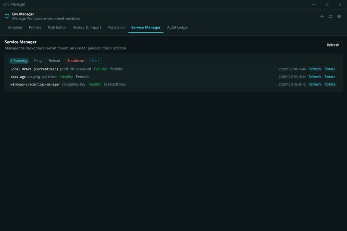Ping the background service
The width and height of the screenshot is (347, 231).
(x=38, y=61)
